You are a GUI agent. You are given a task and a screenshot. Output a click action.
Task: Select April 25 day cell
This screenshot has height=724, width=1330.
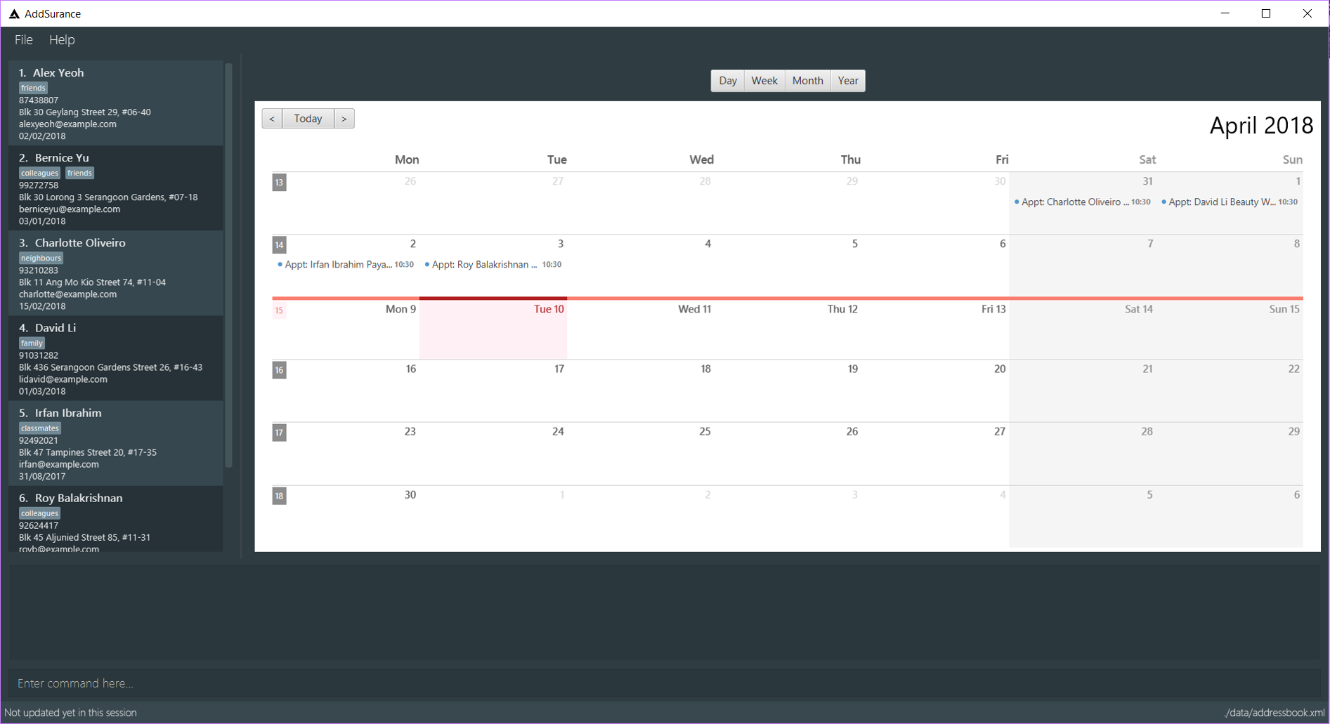tap(641, 454)
